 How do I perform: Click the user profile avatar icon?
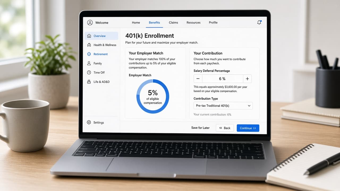tap(90, 23)
